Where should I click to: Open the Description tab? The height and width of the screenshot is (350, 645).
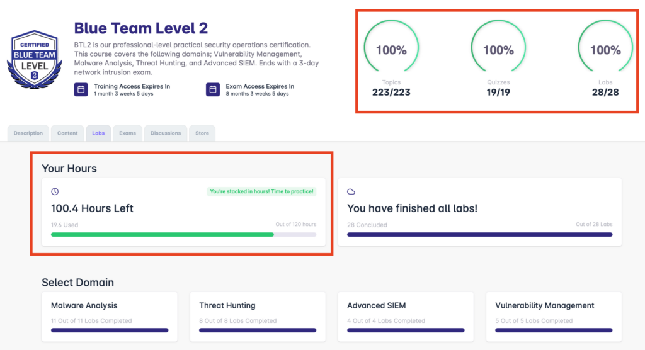(x=28, y=133)
